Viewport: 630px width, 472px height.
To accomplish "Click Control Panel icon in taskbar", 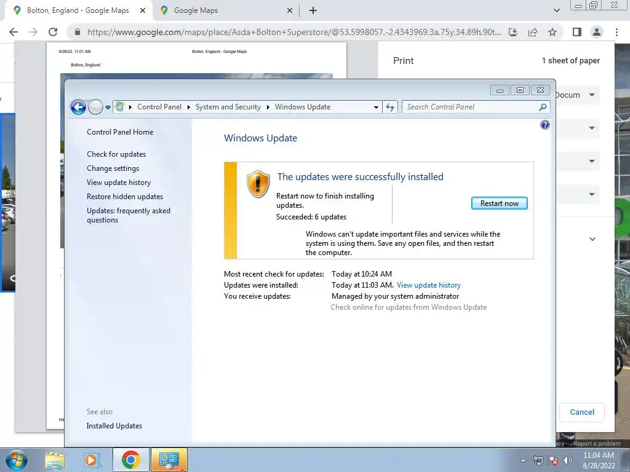I will point(169,460).
